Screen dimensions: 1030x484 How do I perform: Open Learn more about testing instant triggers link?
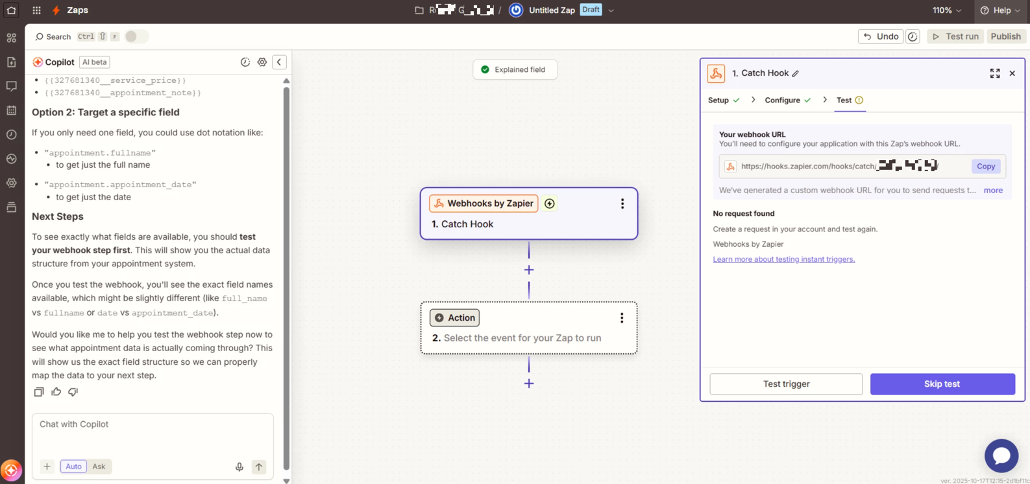[783, 259]
